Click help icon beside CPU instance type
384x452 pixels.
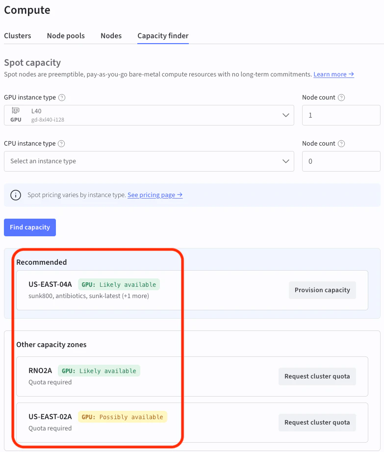pos(61,144)
